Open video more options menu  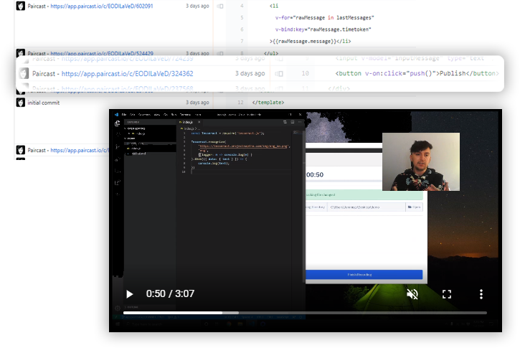pos(481,294)
